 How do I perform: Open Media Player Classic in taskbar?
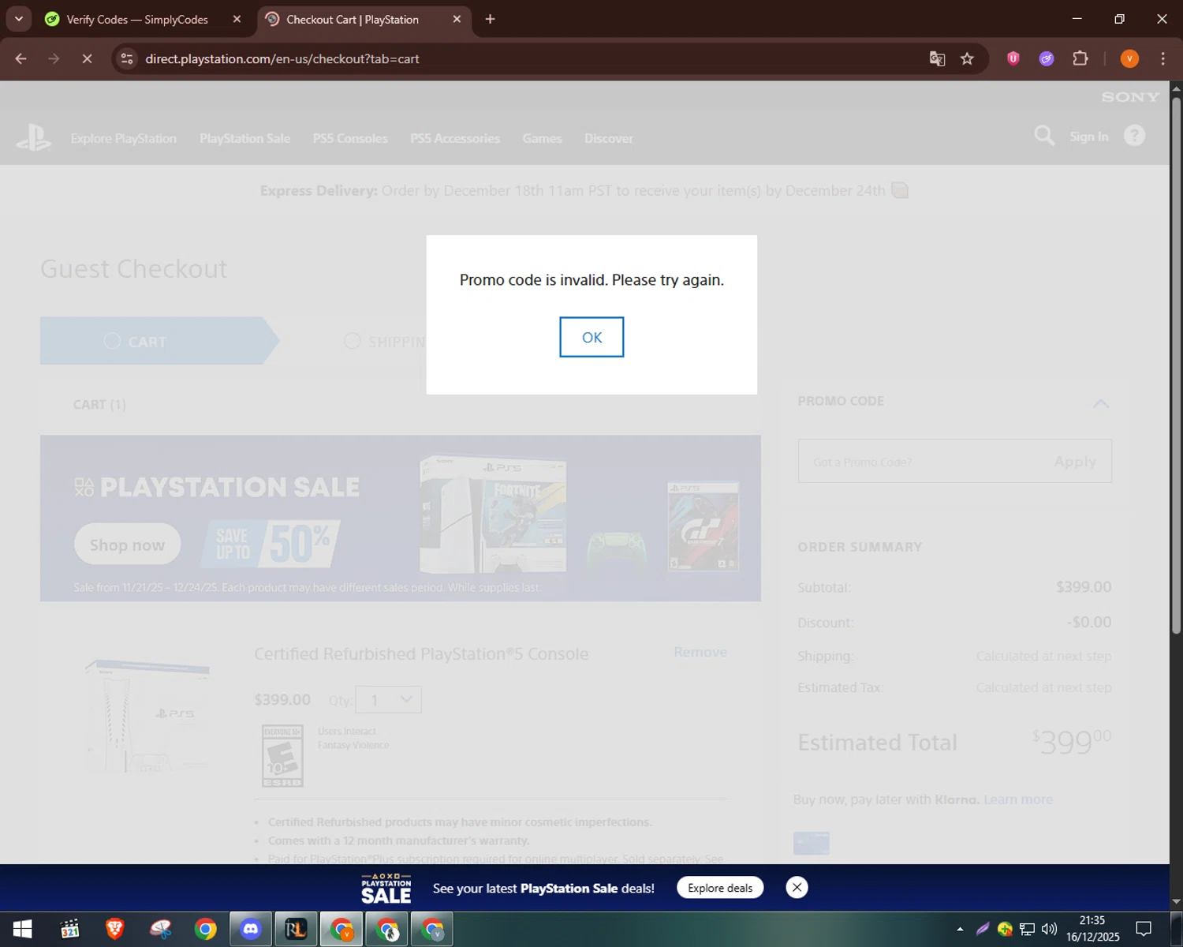pos(69,929)
